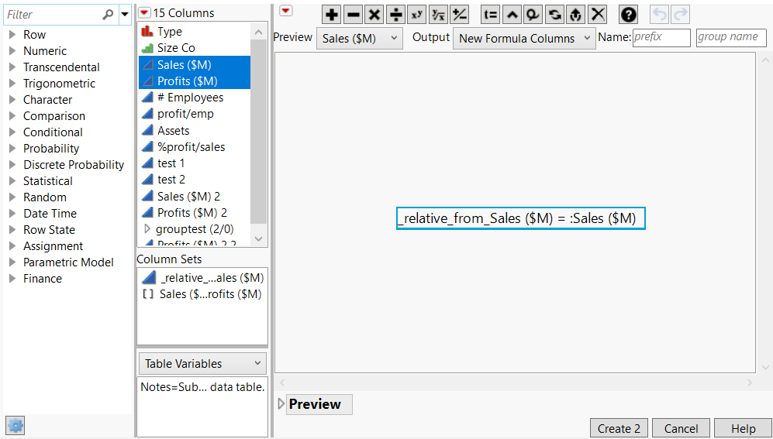Open the filter options dropdown arrow
Screen dimensions: 773x439
tap(126, 15)
